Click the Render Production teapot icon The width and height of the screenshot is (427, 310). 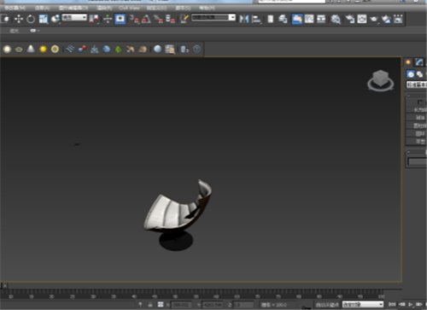coord(374,19)
